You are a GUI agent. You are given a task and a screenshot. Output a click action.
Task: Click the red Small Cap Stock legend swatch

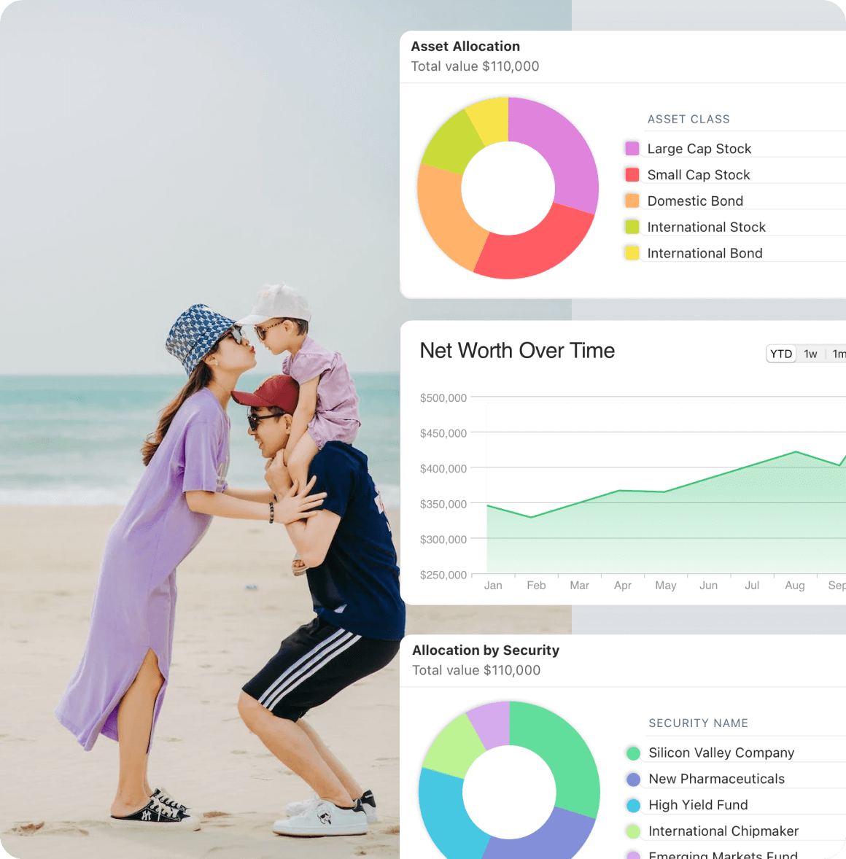tap(632, 175)
